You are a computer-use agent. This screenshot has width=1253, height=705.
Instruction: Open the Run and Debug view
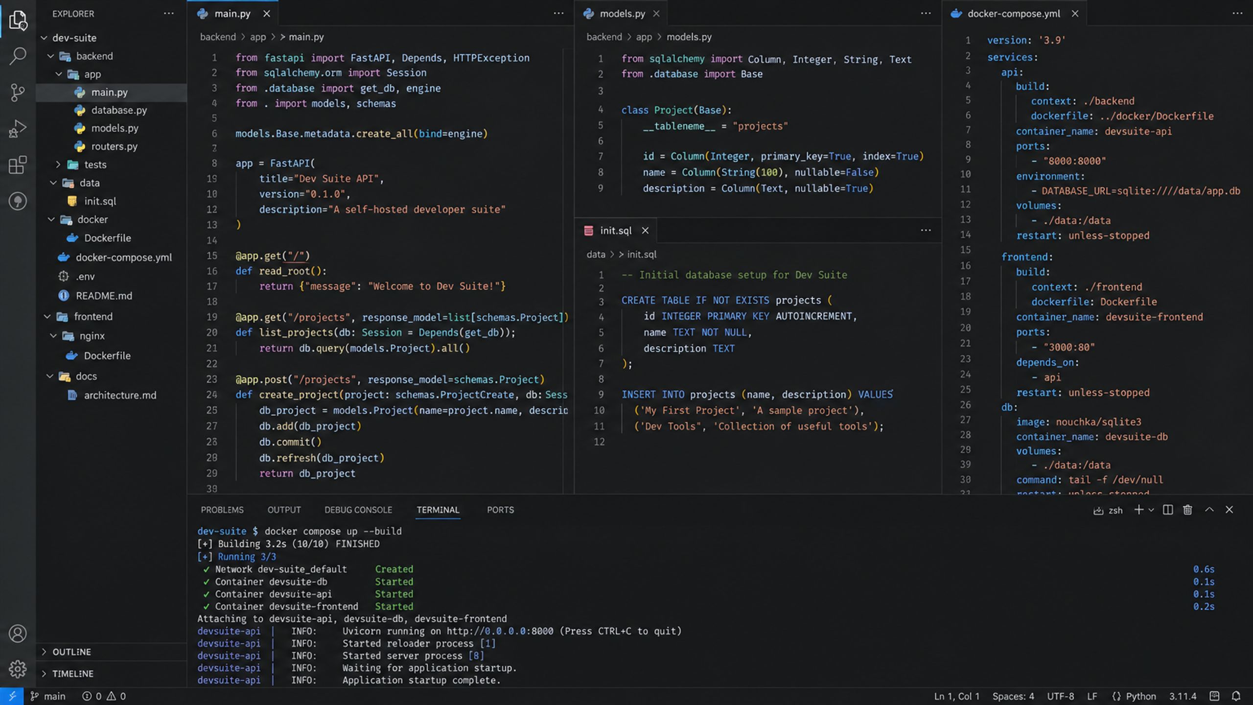pyautogui.click(x=18, y=128)
